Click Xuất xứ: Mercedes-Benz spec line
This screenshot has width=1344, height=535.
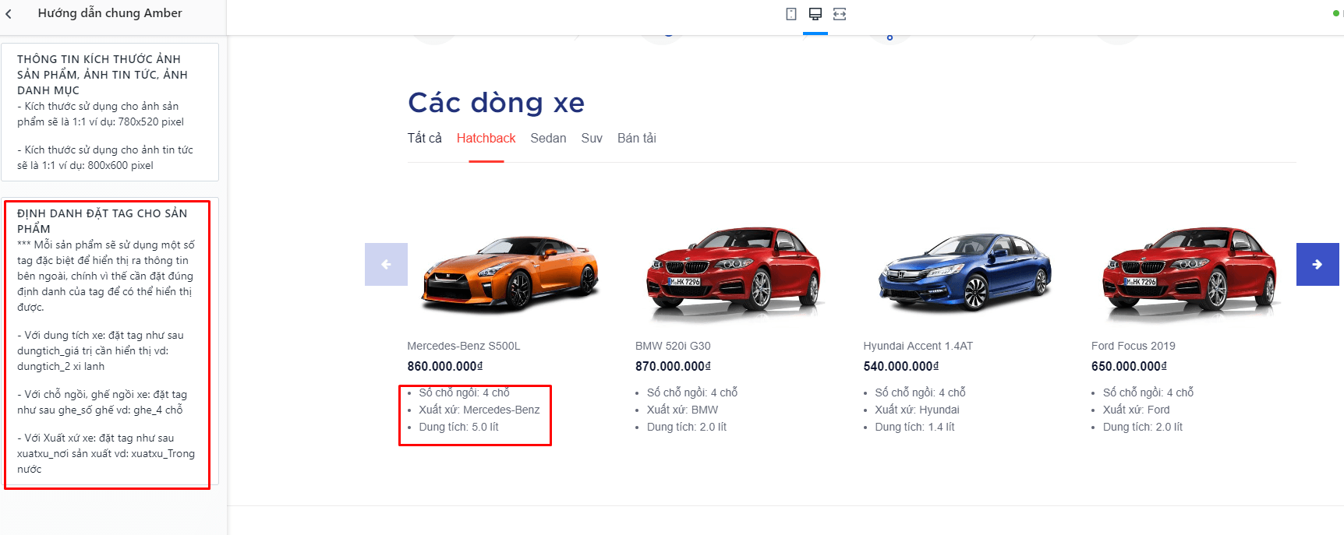point(479,410)
